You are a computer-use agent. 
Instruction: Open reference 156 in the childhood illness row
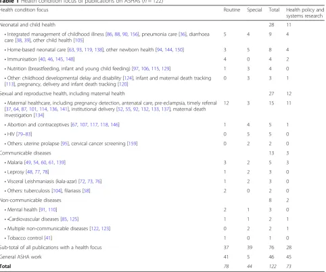tap(134, 34)
